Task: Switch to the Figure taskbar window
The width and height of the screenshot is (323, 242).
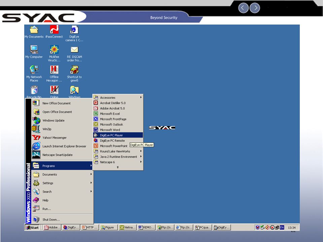Action: click(108, 228)
